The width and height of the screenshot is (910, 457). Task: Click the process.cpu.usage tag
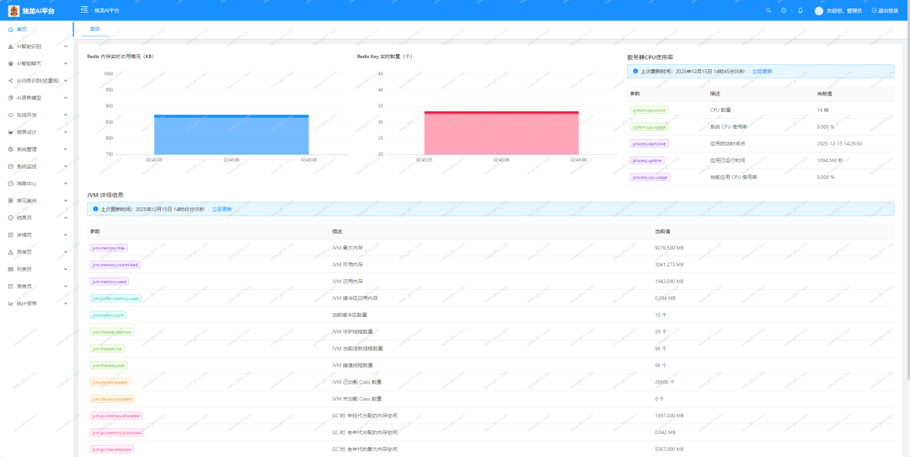650,177
